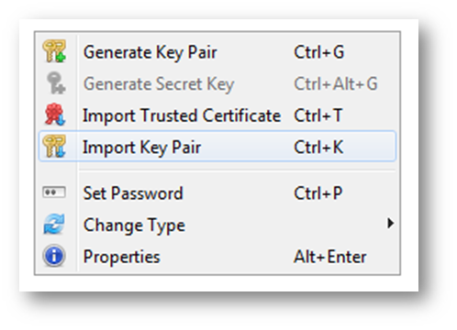Choose the highlighted Import Key Pair entry
Image resolution: width=457 pixels, height=330 pixels.
tap(217, 146)
